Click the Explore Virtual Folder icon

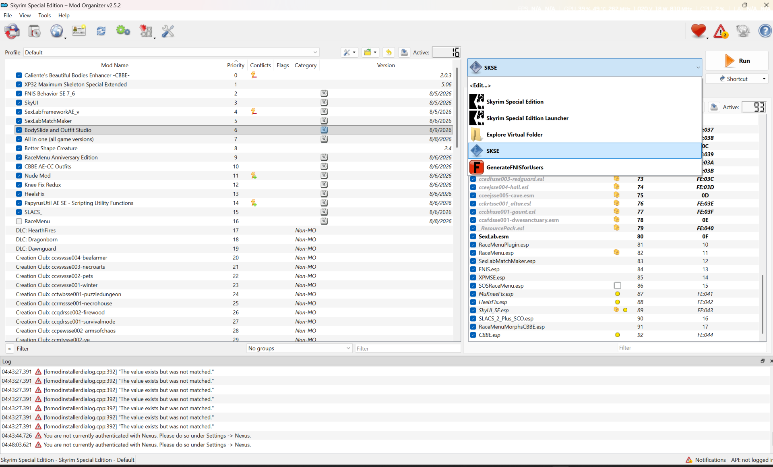(477, 135)
